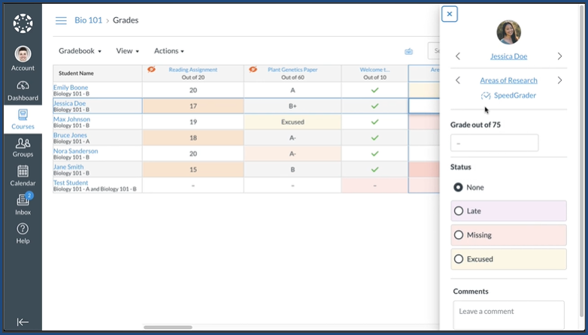Open the Actions dropdown menu

pos(169,51)
